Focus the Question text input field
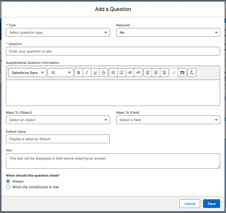Image resolution: width=226 pixels, height=213 pixels. [113, 51]
